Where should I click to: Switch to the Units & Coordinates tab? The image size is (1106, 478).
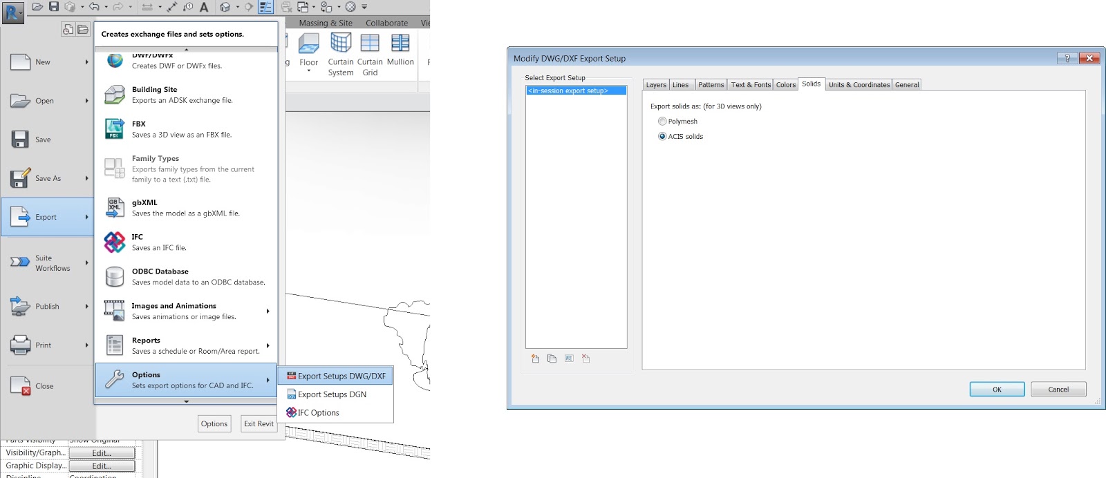pyautogui.click(x=859, y=84)
